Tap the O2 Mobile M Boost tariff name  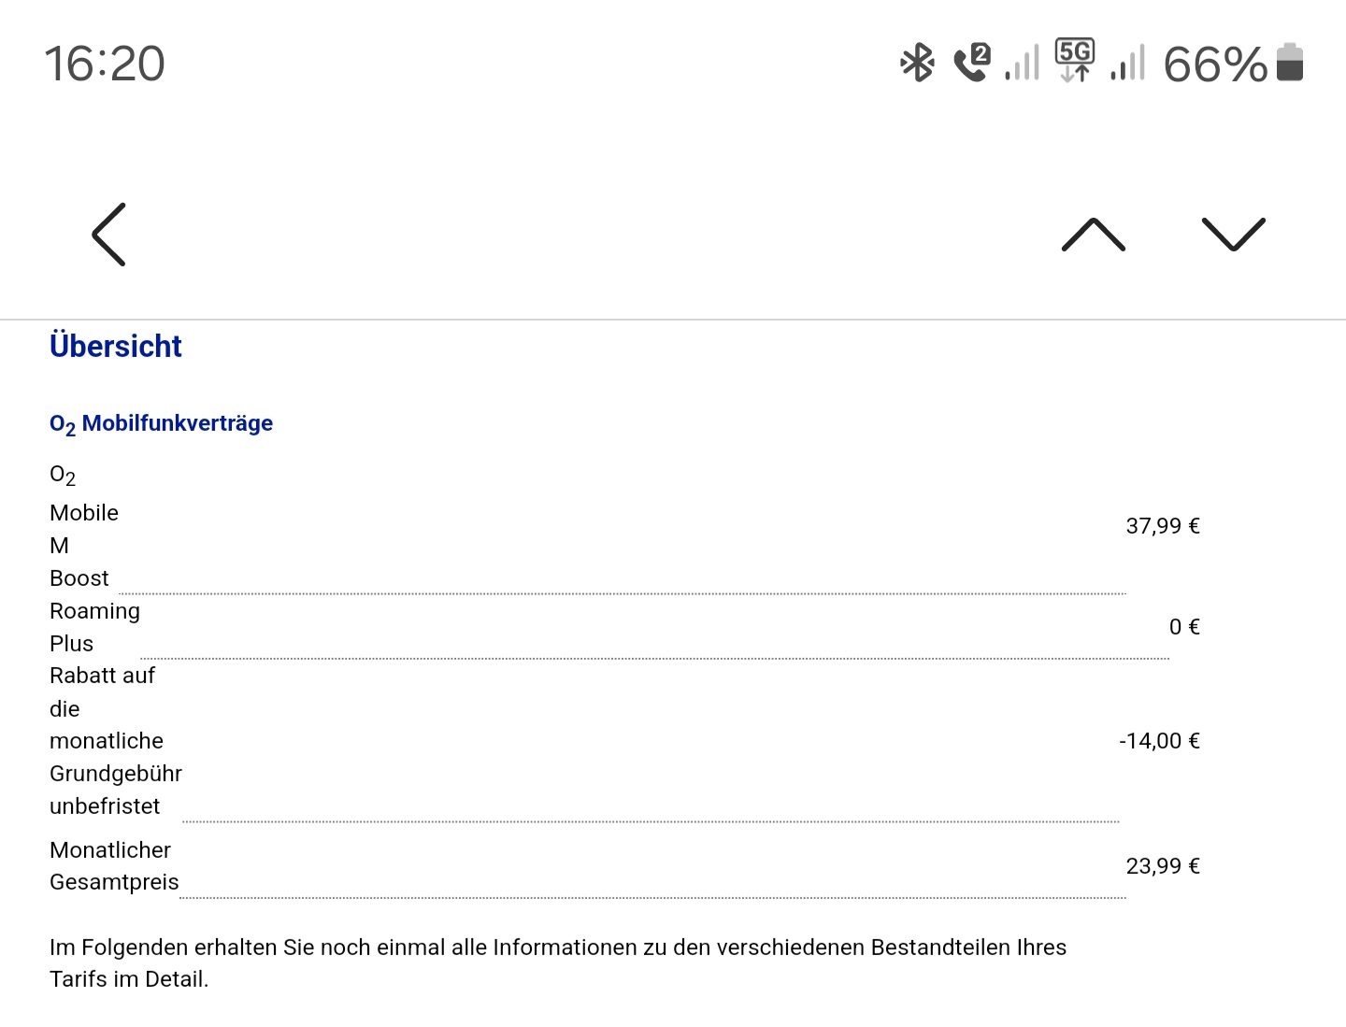84,528
